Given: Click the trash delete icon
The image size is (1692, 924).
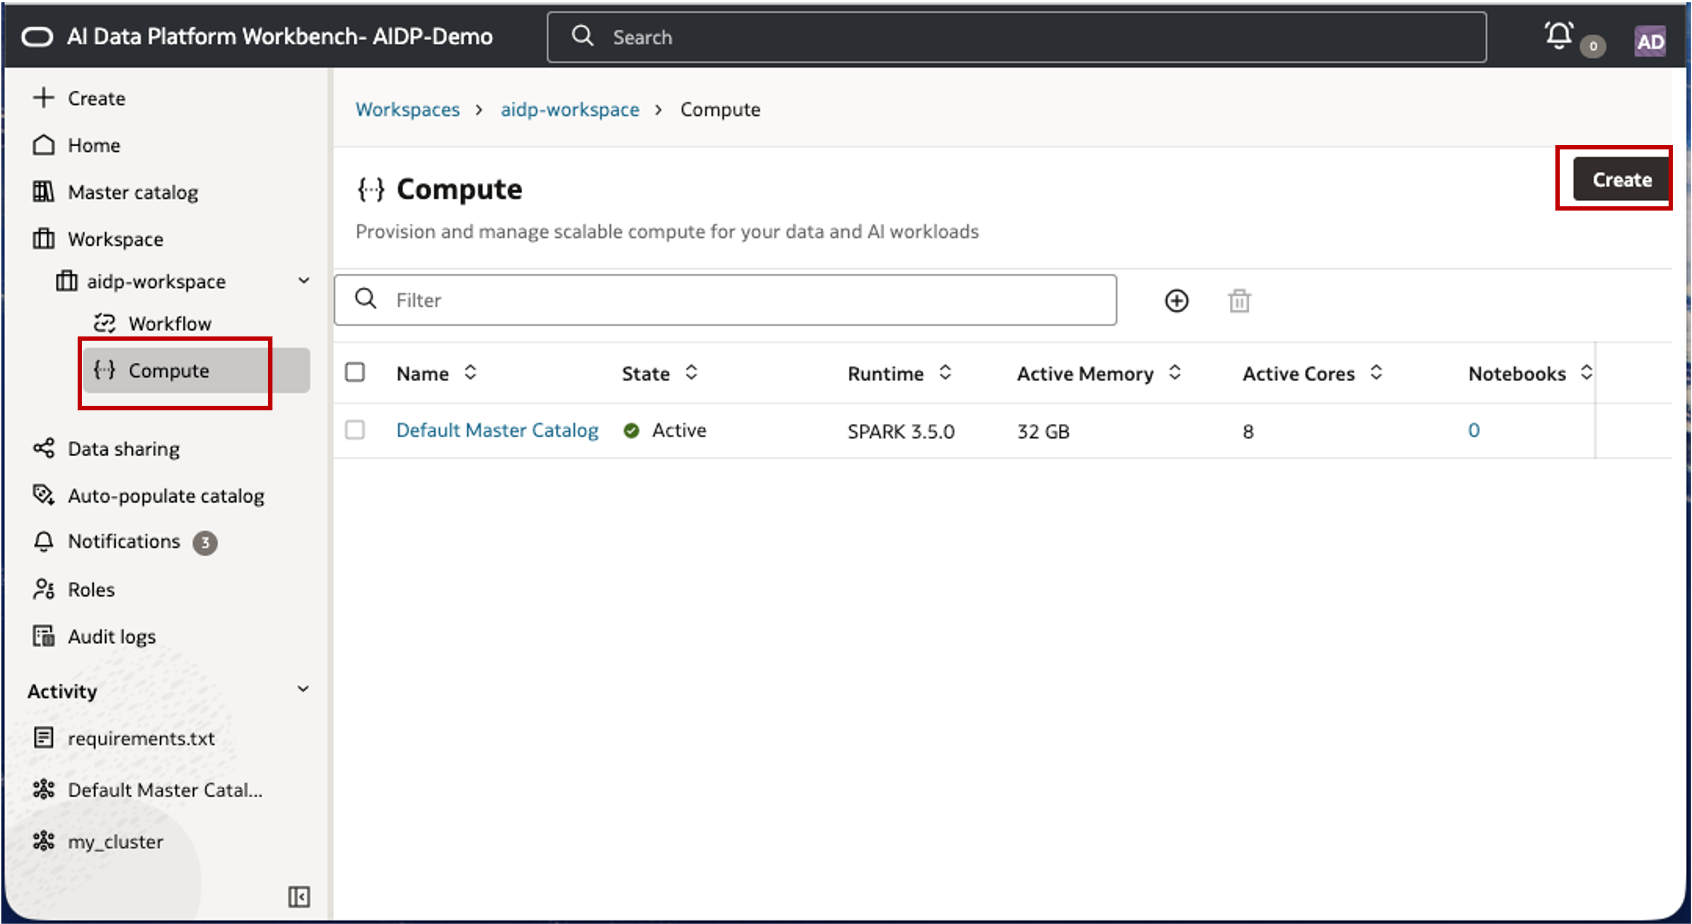Looking at the screenshot, I should point(1239,301).
